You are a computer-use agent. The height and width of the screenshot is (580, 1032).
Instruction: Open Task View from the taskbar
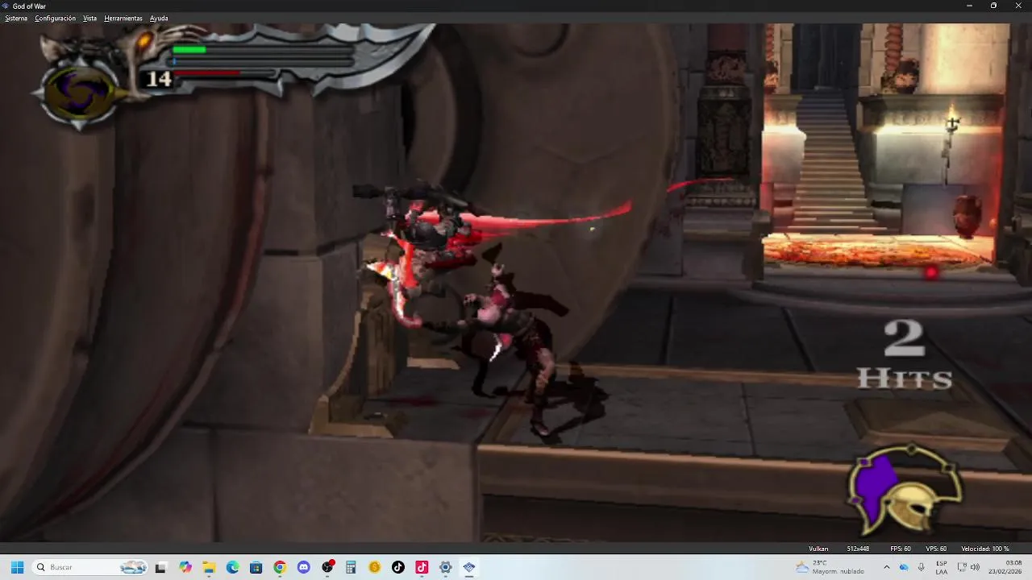tap(160, 567)
